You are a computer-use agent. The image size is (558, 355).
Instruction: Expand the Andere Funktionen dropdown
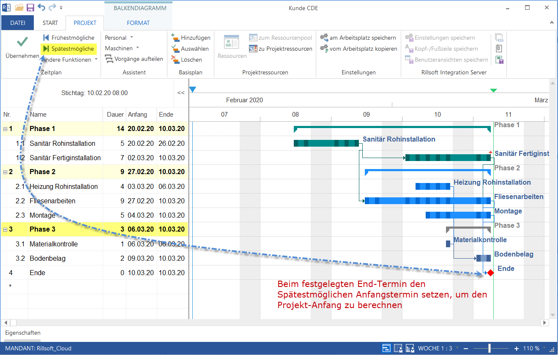coord(96,60)
